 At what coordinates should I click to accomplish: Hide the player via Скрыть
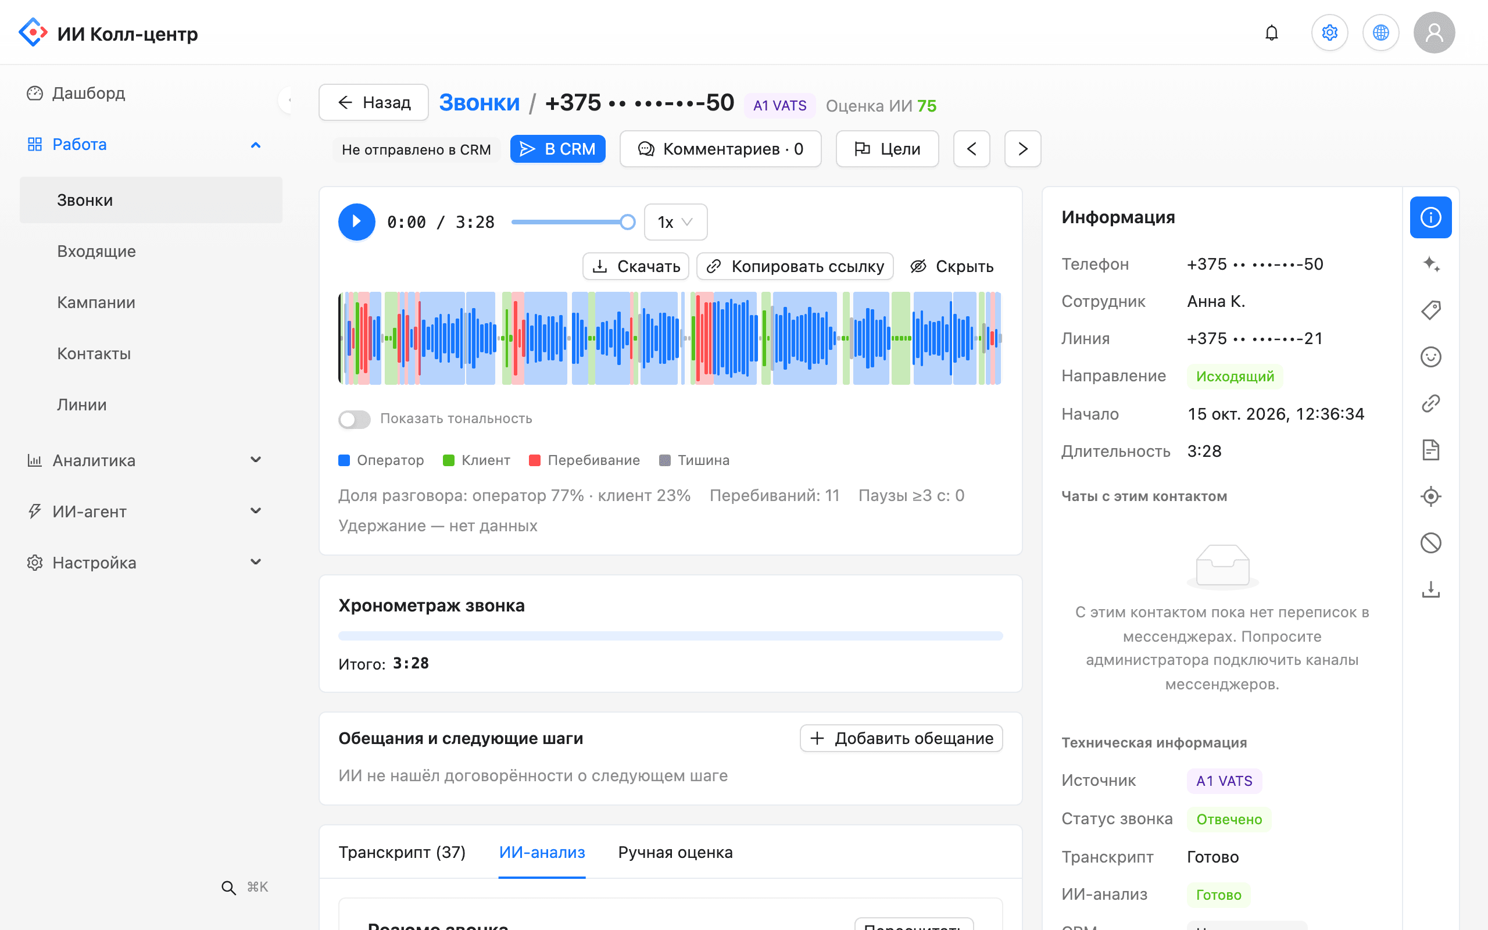click(951, 266)
